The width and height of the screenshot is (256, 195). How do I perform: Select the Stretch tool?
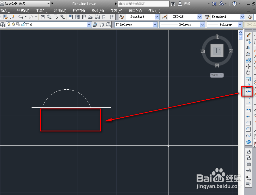click(x=248, y=85)
